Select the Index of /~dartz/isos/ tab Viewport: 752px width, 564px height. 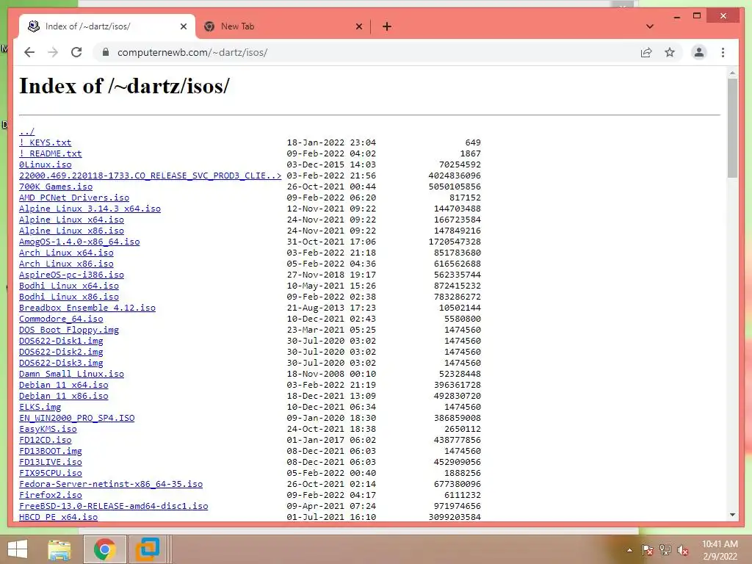(x=107, y=26)
